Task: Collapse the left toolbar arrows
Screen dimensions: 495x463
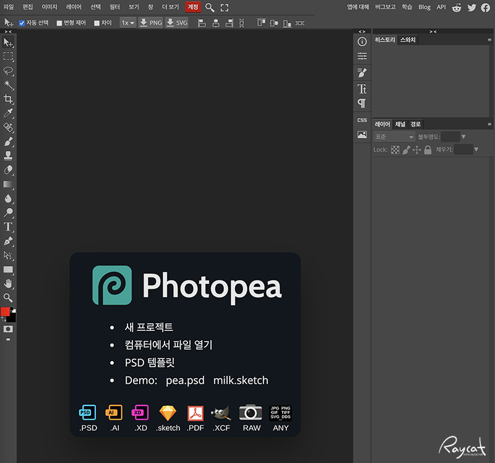Action: (8, 32)
